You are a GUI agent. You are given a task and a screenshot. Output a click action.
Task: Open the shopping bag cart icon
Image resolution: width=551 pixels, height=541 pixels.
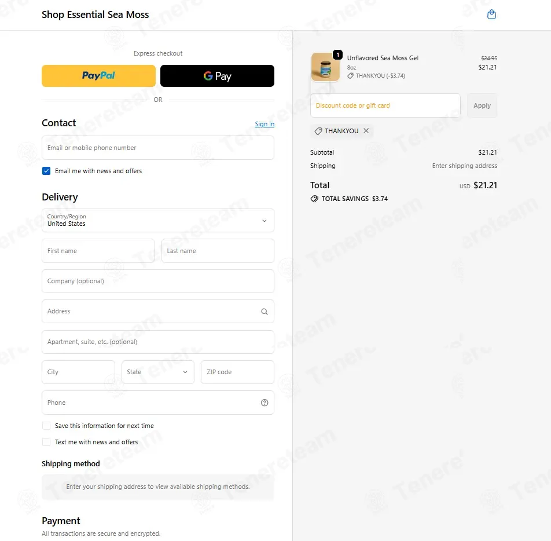pyautogui.click(x=491, y=14)
